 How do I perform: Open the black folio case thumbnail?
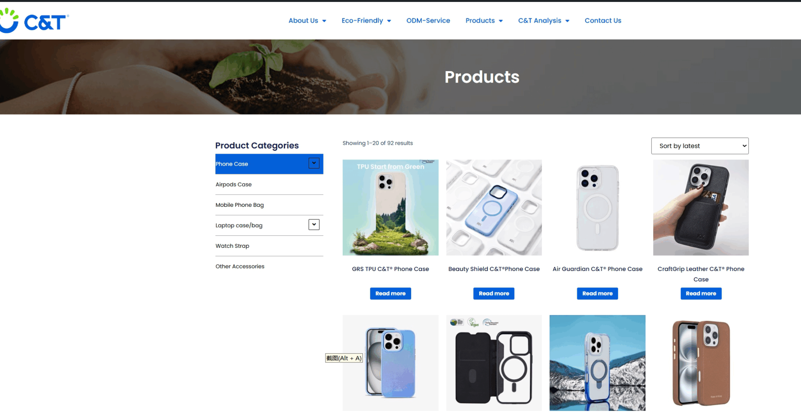(x=494, y=363)
